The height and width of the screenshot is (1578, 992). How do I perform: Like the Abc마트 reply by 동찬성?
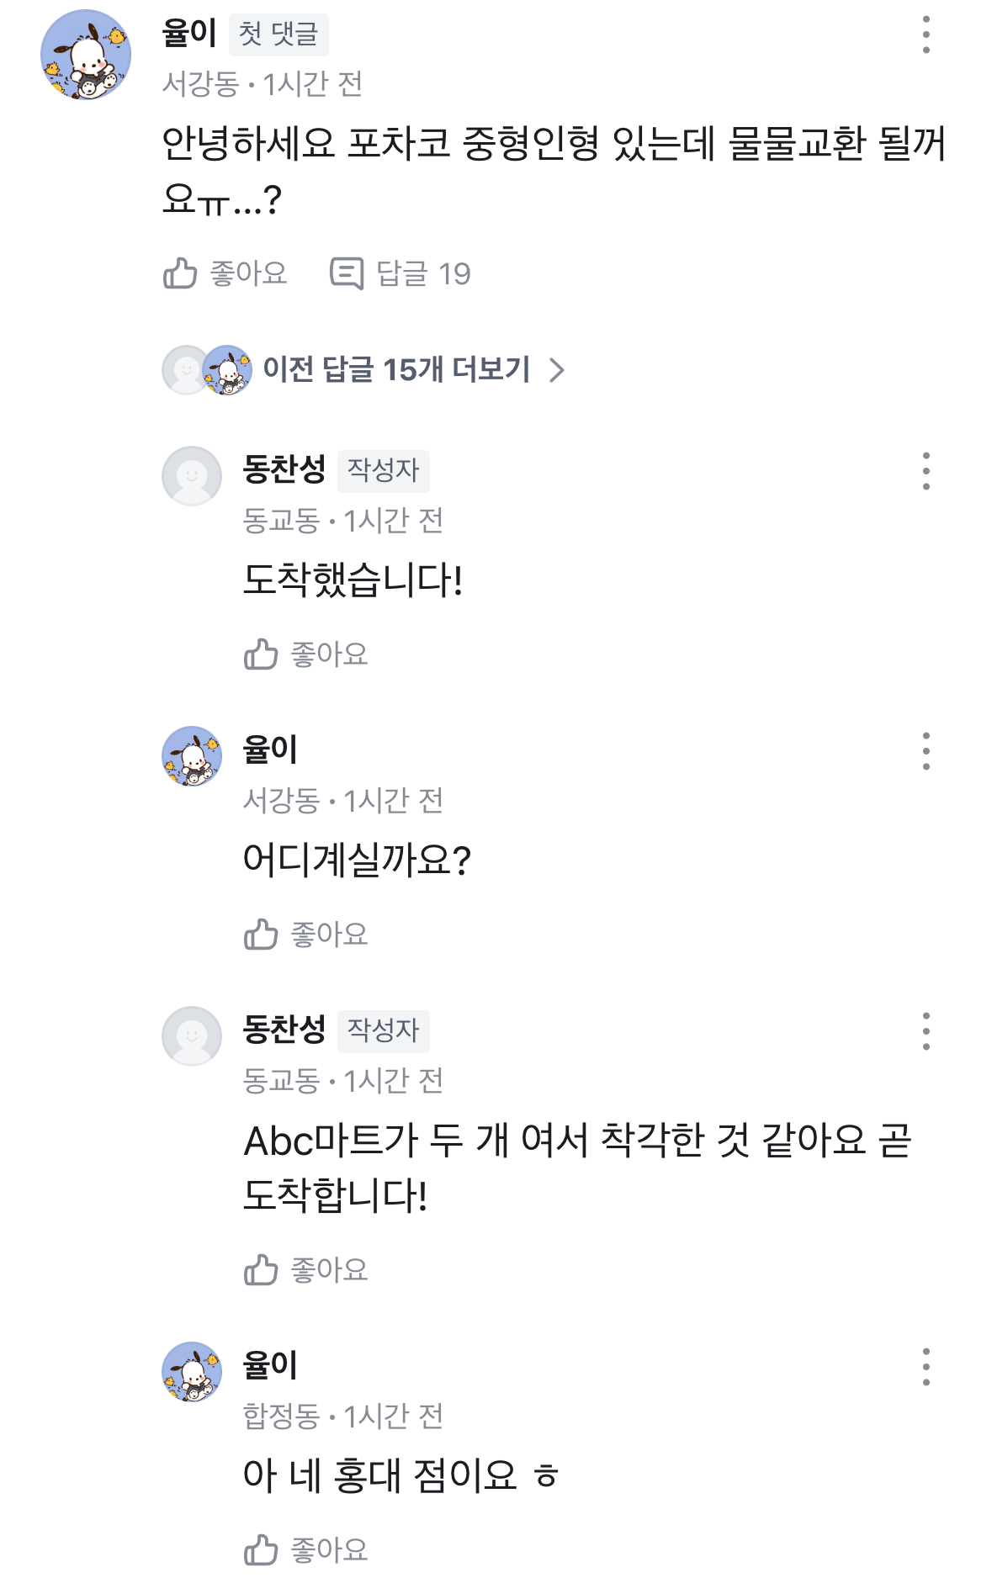click(305, 1269)
